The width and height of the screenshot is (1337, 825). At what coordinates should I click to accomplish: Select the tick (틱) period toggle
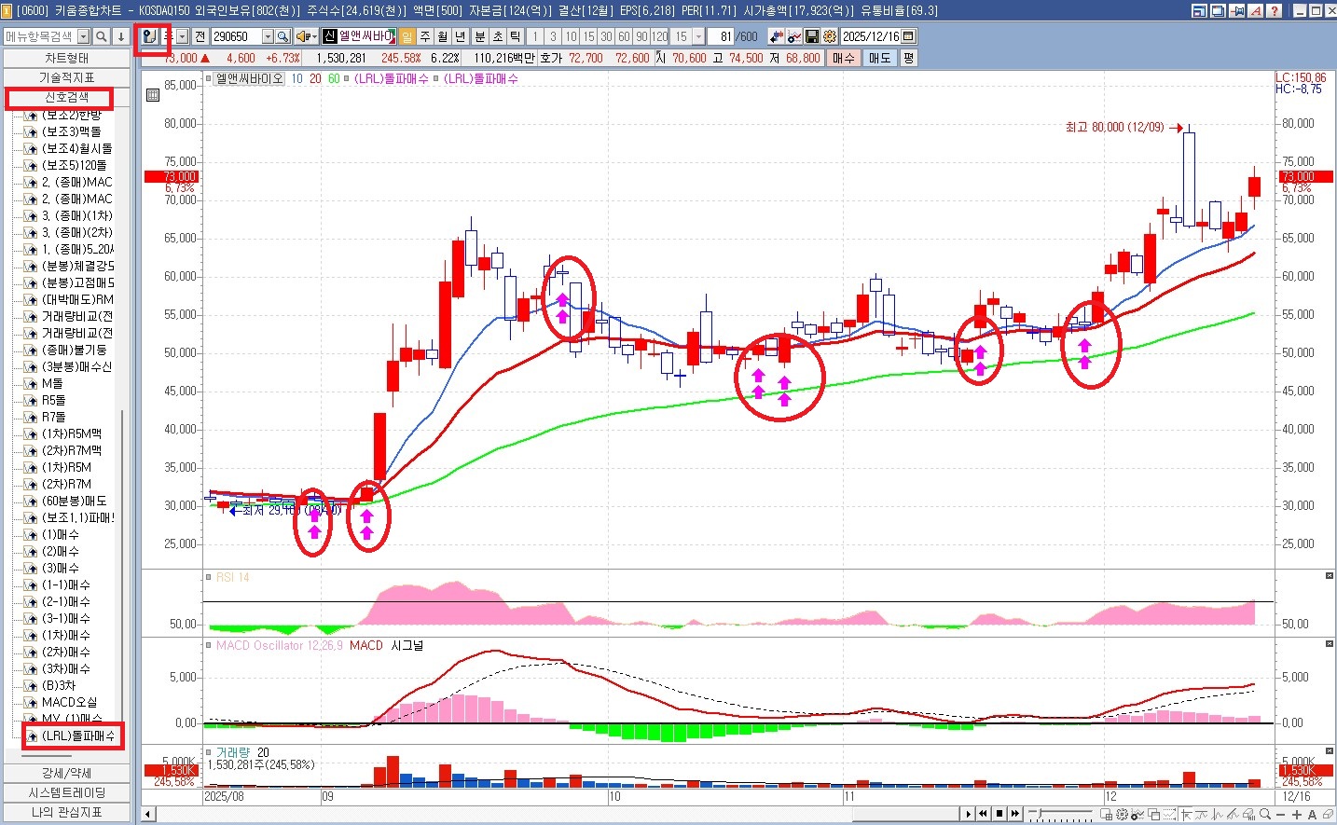[516, 36]
